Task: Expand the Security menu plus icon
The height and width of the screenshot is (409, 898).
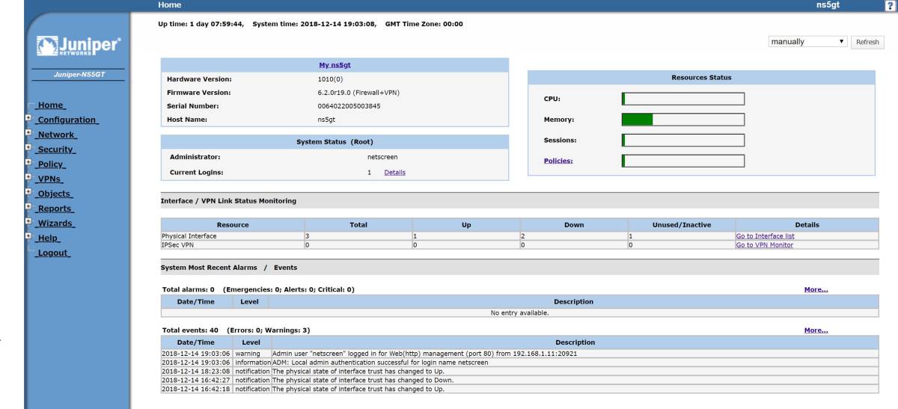Action: 28,149
